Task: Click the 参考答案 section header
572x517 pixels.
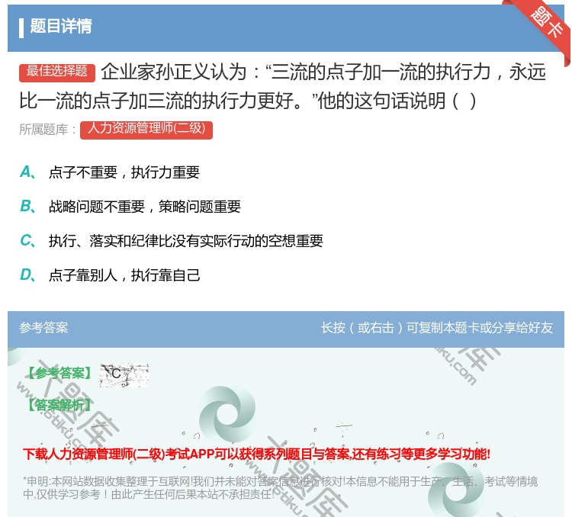Action: tap(43, 328)
